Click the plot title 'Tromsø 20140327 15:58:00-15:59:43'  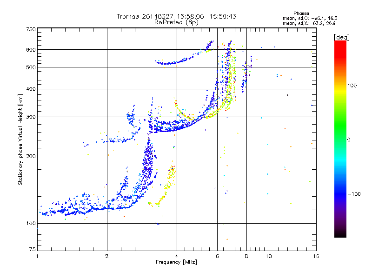(176, 16)
